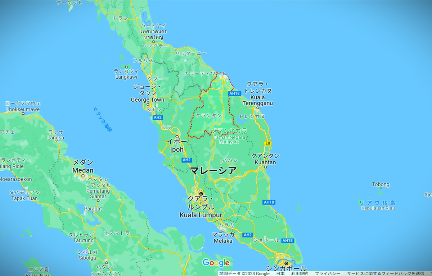Click the Langkawi island marker
Image resolution: width=432 pixels, height=276 pixels.
point(126,67)
